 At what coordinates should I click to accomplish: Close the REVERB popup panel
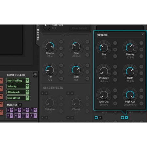click(143, 34)
